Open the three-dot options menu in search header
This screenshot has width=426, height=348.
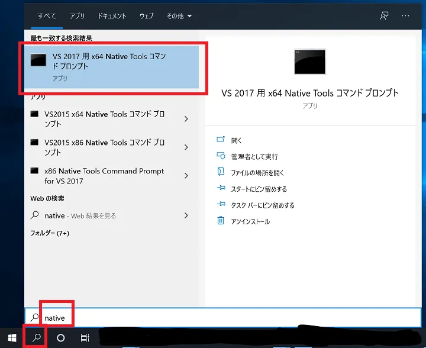click(405, 16)
